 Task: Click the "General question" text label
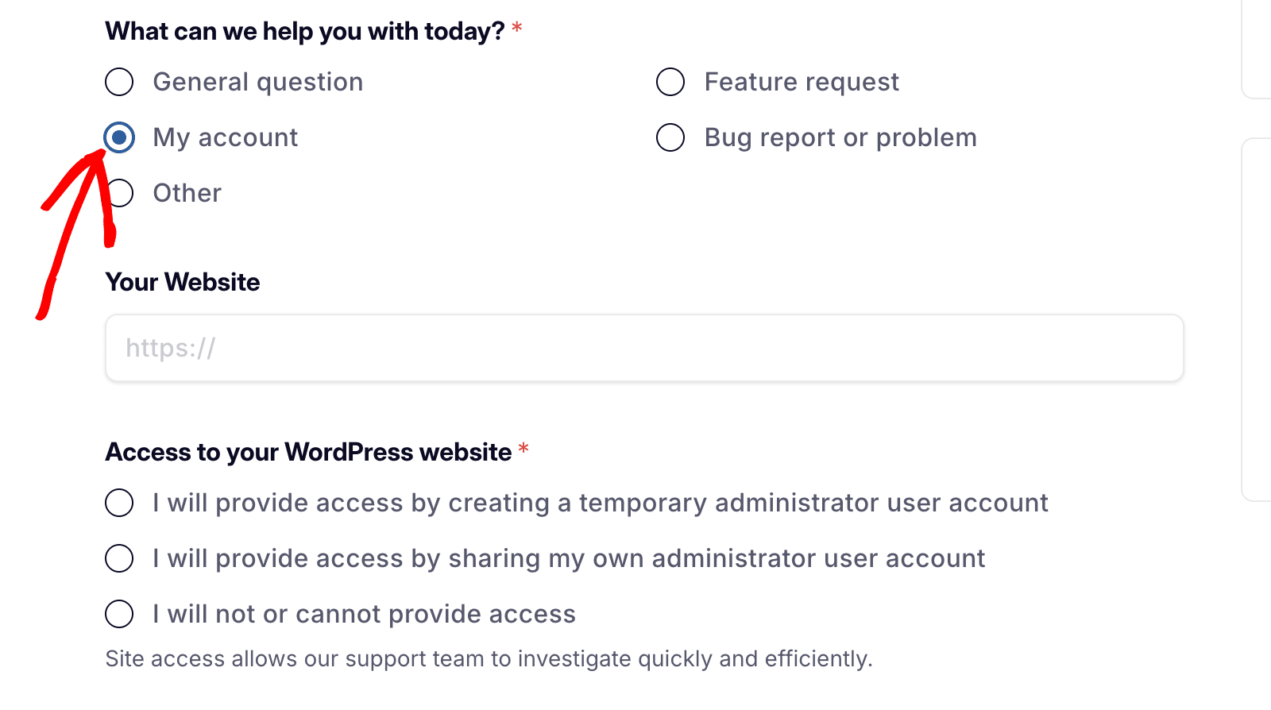click(x=257, y=81)
